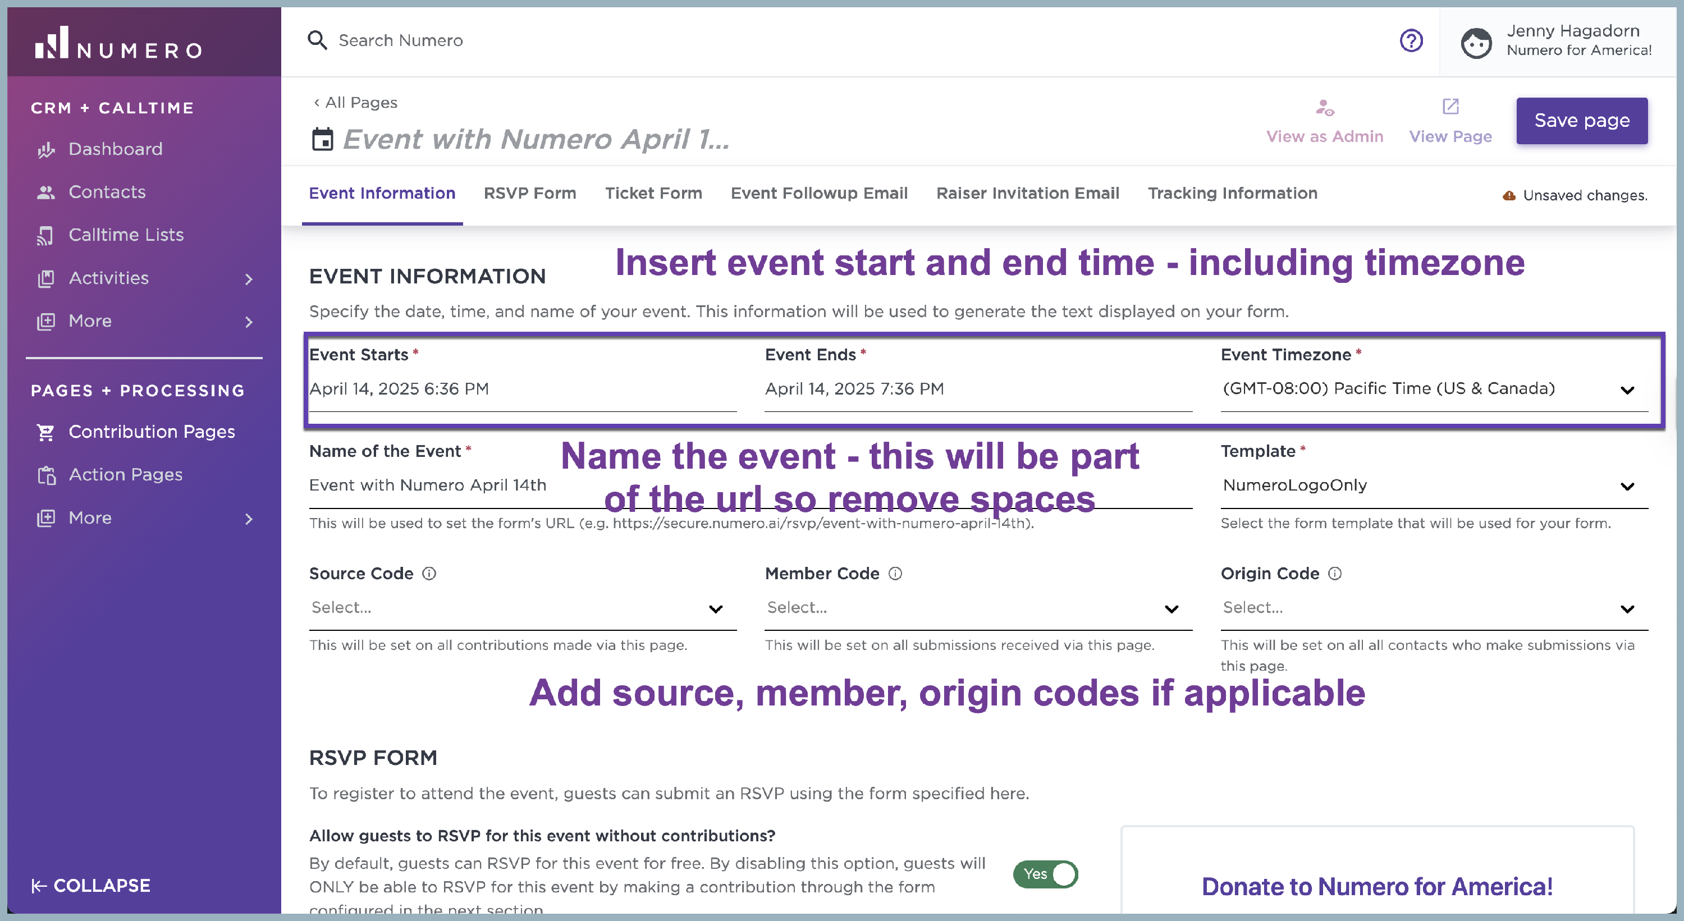Click the Member Code info icon
The image size is (1684, 921).
[x=895, y=573]
